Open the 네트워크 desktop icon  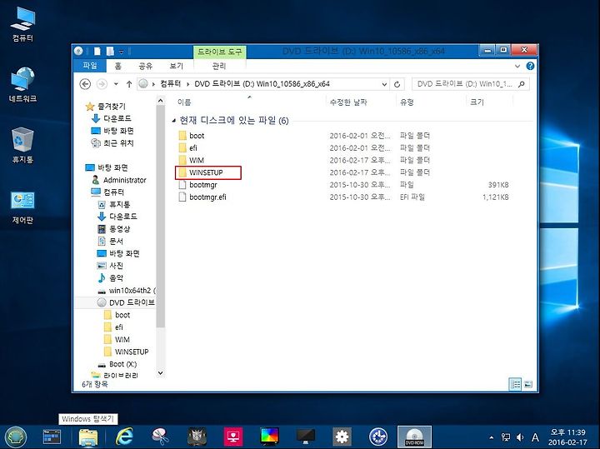coord(22,85)
